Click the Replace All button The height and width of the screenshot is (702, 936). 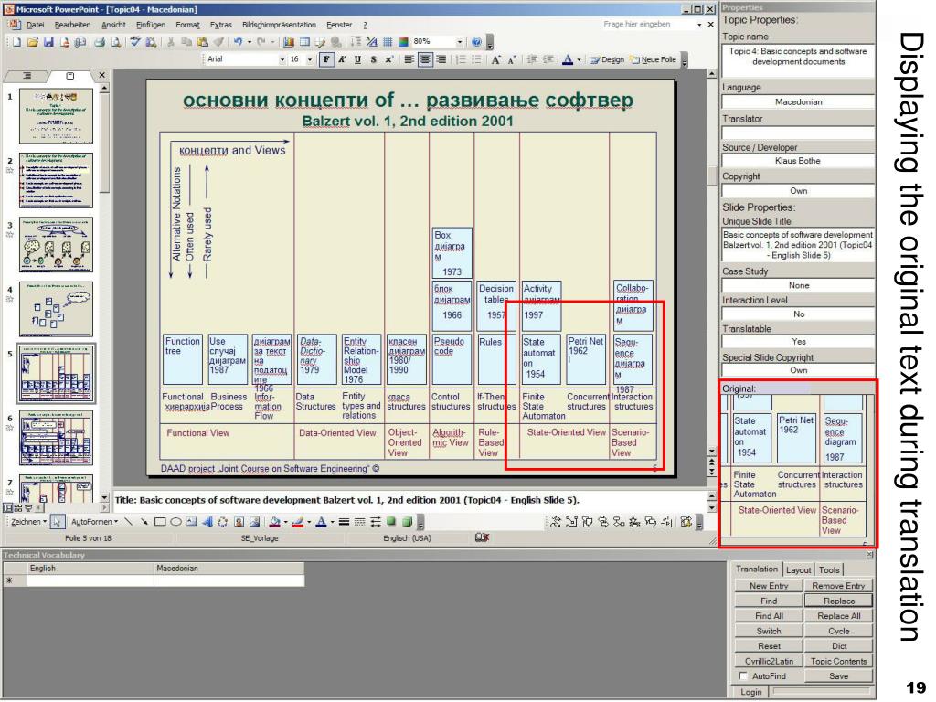(x=839, y=615)
